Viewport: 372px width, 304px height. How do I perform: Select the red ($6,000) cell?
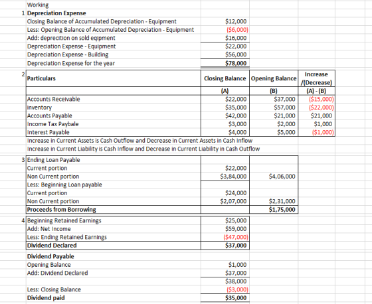pyautogui.click(x=238, y=30)
